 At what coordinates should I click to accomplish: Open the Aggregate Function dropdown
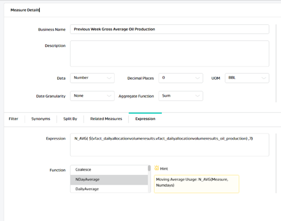[x=180, y=96]
